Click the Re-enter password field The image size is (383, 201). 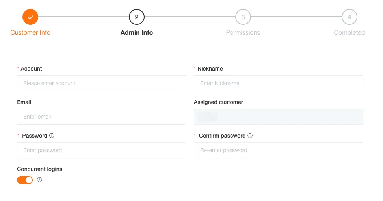click(278, 150)
